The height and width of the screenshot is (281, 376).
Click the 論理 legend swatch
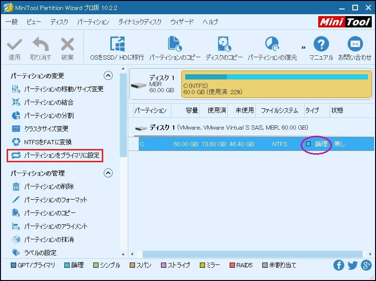pos(67,265)
